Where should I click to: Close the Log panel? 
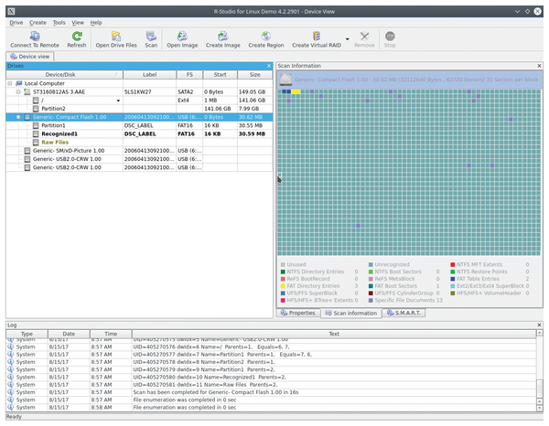pyautogui.click(x=539, y=325)
